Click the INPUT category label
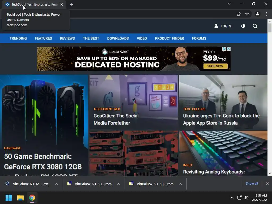The height and width of the screenshot is (204, 272). point(188,165)
